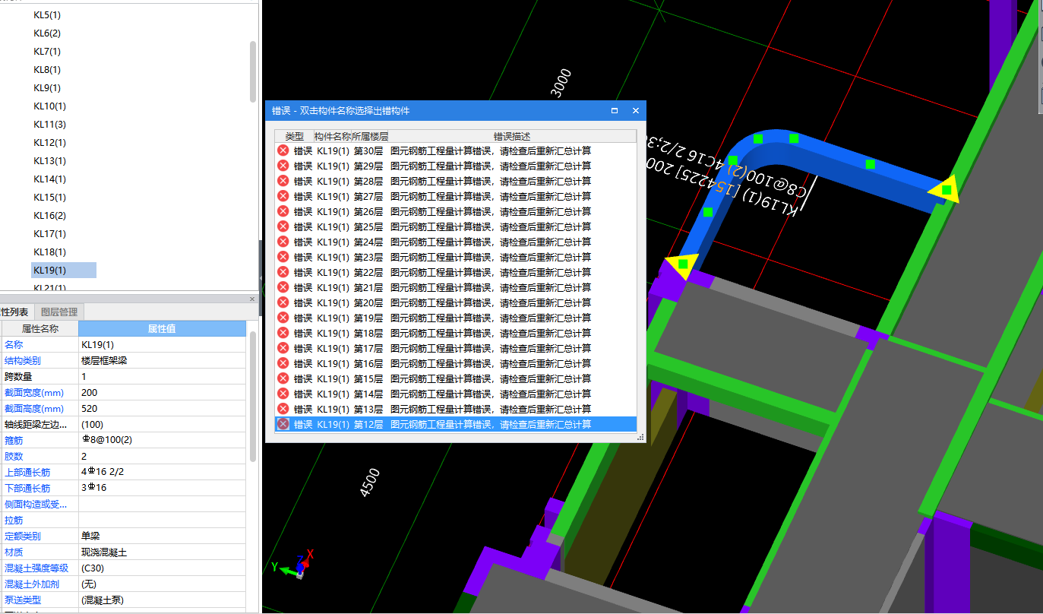The height and width of the screenshot is (614, 1043).
Task: Click the 属性名称 column header
Action: pyautogui.click(x=40, y=329)
